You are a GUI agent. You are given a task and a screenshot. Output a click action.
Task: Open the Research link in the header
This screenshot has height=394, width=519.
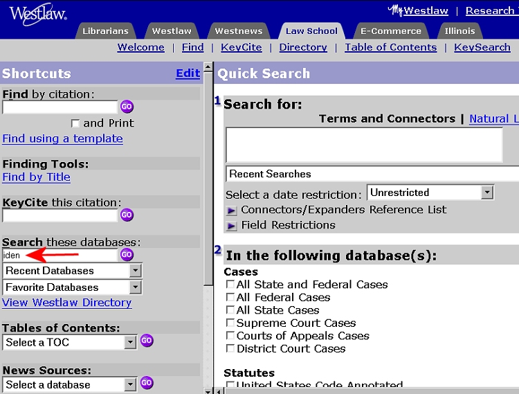[x=491, y=10]
